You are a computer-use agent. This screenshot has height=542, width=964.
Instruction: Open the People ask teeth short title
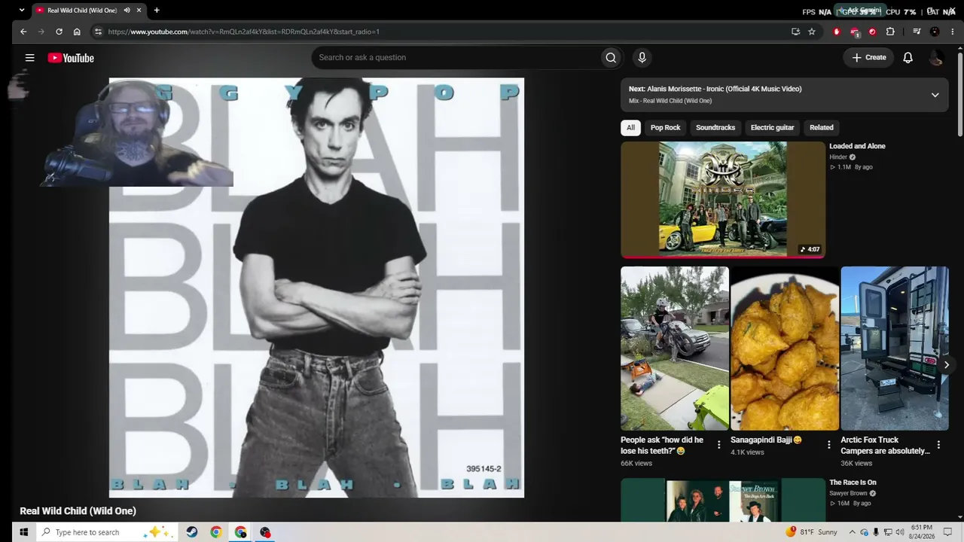pos(662,445)
